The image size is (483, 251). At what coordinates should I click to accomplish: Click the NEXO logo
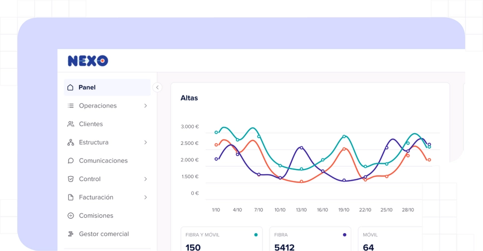click(x=88, y=61)
